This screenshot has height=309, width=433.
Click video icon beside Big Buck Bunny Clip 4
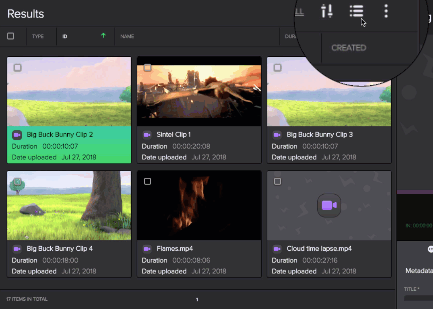17,249
